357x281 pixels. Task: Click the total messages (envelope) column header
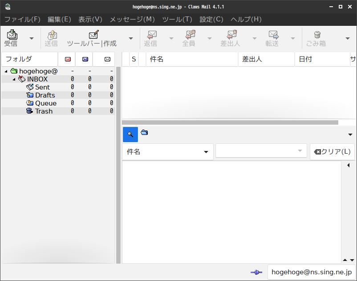[104, 59]
